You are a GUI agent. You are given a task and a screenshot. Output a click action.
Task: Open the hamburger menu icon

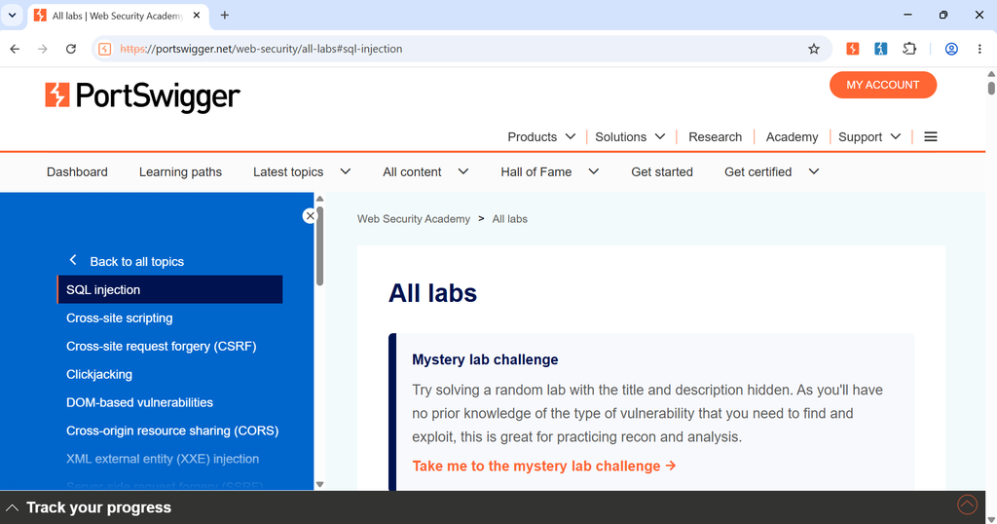(930, 136)
